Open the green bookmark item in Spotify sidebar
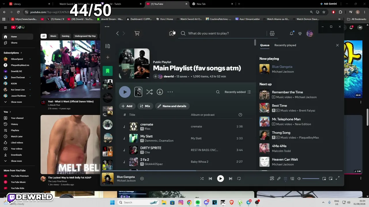369x207 pixels. (108, 71)
